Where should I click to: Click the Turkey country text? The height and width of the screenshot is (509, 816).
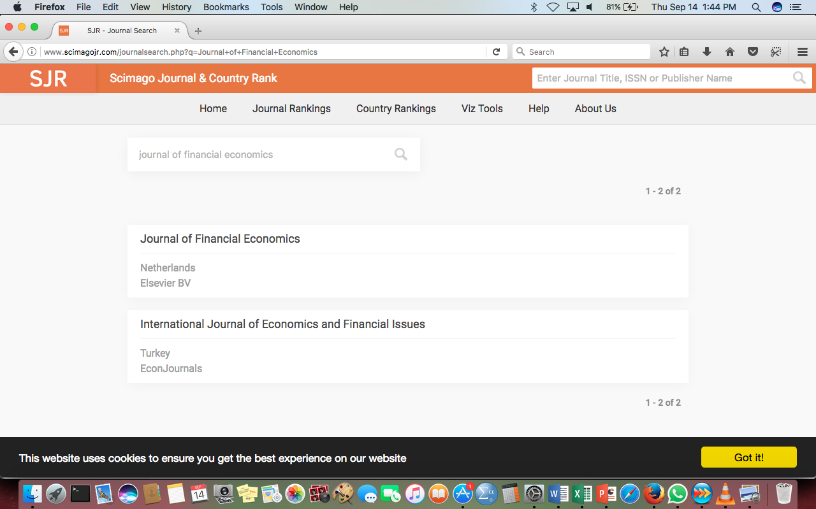click(155, 353)
